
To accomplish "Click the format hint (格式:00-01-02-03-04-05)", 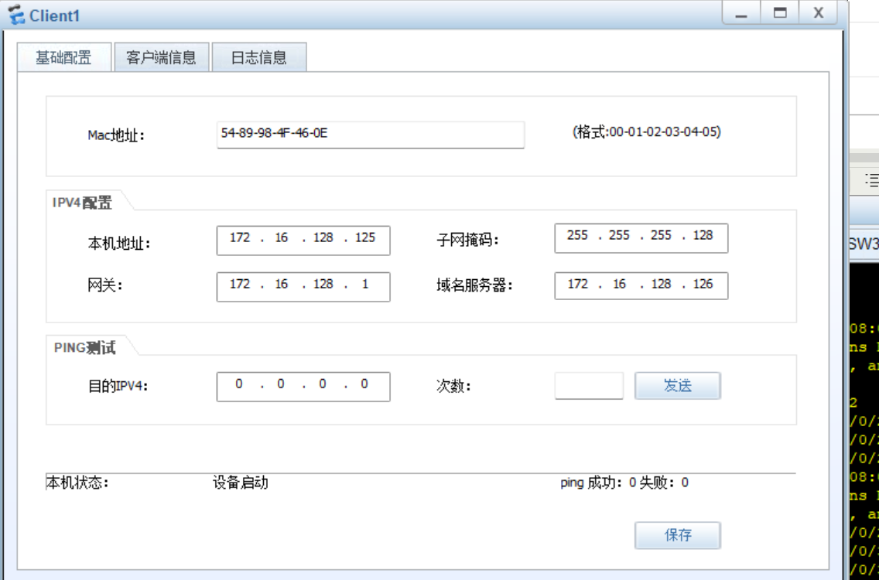I will (646, 131).
